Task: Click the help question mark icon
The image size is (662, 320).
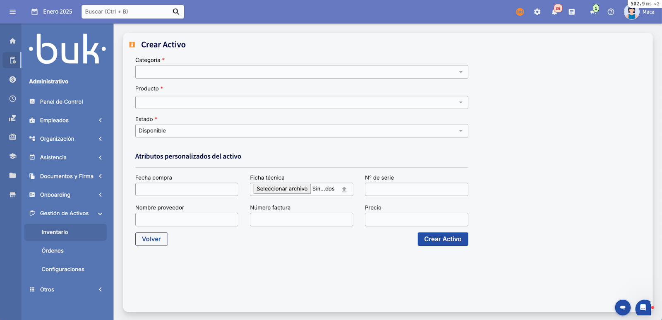Action: point(611,12)
